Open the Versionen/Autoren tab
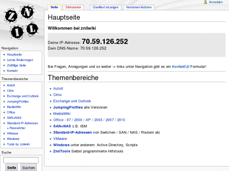The height and width of the screenshot is (171, 229). pyautogui.click(x=139, y=7)
